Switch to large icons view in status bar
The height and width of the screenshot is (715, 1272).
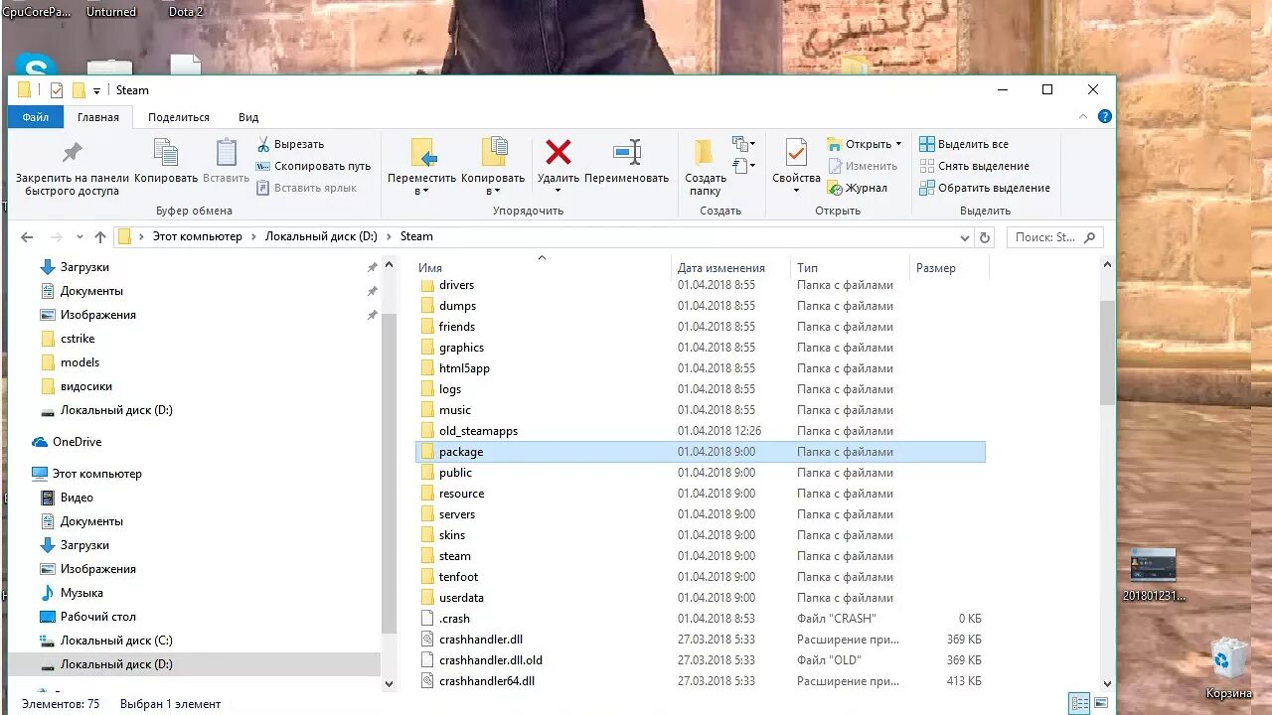click(x=1100, y=703)
